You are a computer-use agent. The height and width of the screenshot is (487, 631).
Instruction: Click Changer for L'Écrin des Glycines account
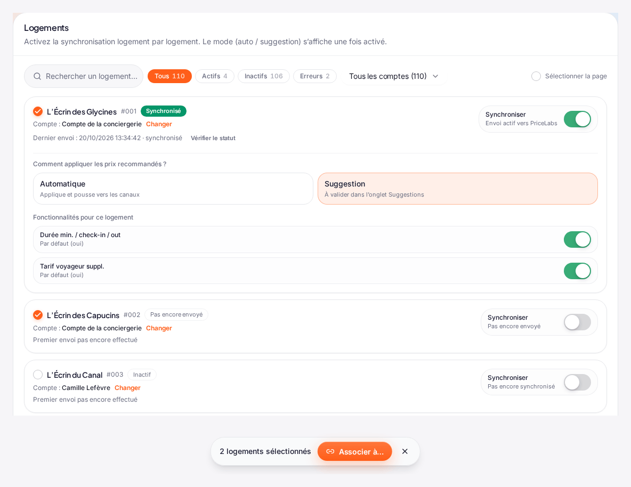point(159,124)
